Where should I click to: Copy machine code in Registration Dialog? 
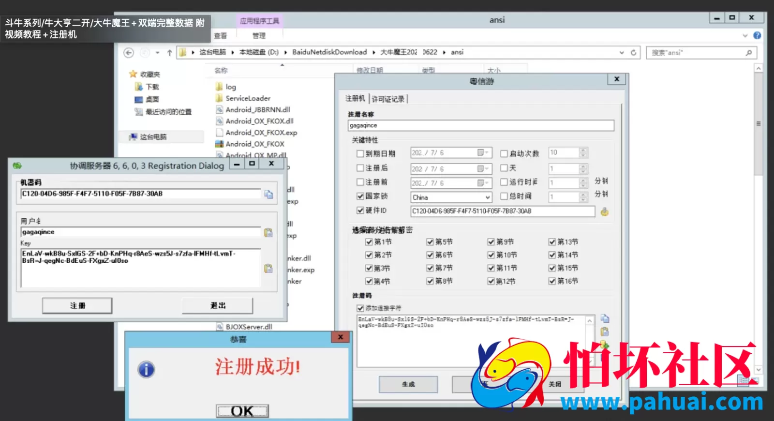point(268,195)
